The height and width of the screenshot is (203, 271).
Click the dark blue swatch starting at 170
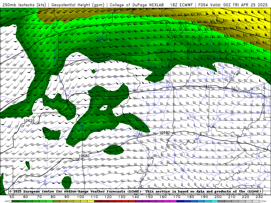180,201
